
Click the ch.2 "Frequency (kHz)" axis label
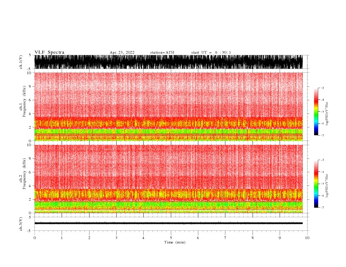24,174
